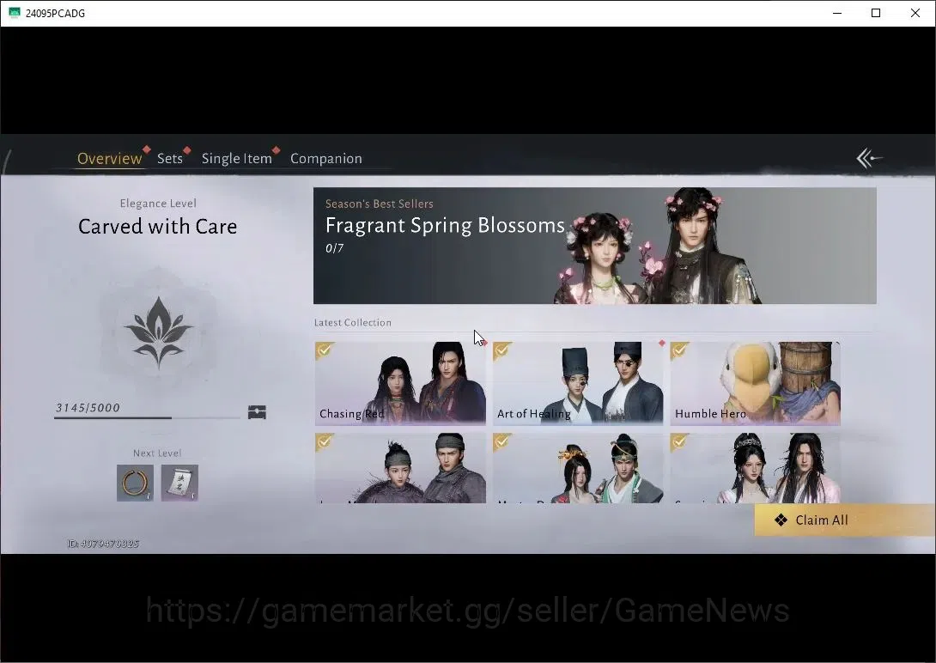Click the diamond icon on Claim All

click(x=781, y=520)
